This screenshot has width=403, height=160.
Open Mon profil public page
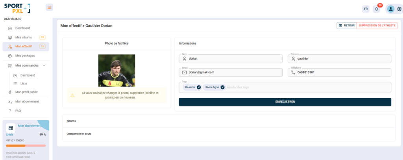(26, 92)
